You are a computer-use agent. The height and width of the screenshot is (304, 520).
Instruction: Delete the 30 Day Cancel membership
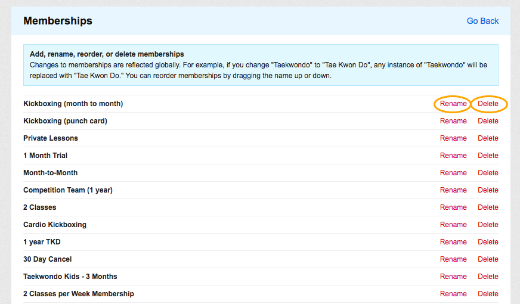[488, 259]
